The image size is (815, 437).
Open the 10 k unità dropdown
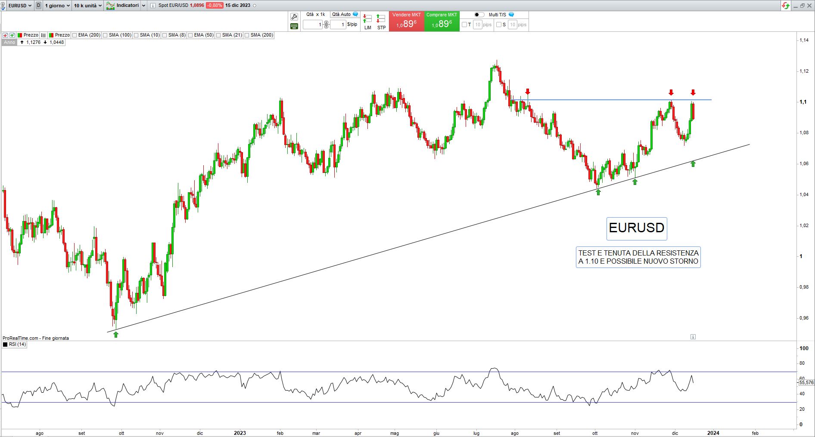[x=87, y=6]
